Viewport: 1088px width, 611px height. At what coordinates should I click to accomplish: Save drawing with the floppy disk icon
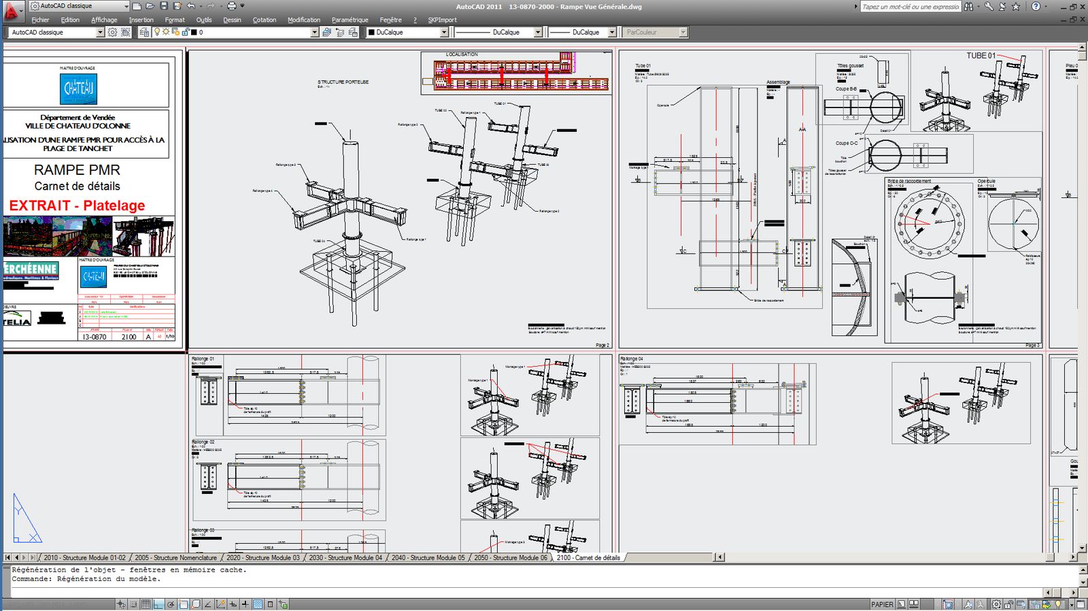pyautogui.click(x=164, y=6)
